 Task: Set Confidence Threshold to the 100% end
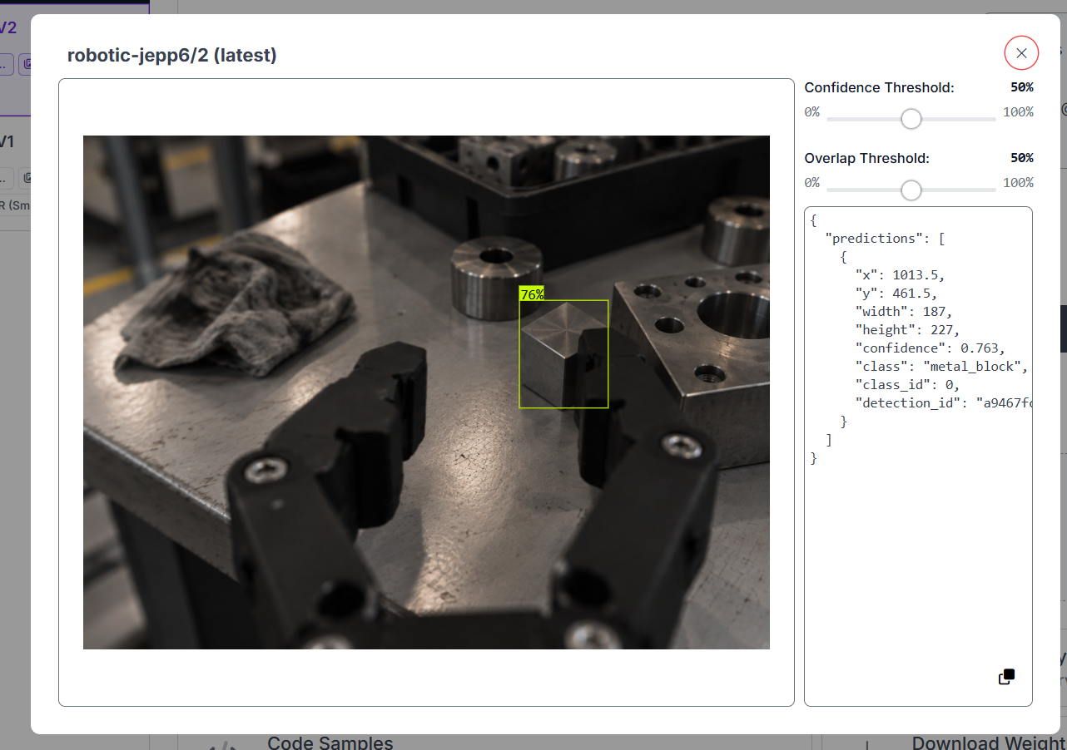[994, 119]
